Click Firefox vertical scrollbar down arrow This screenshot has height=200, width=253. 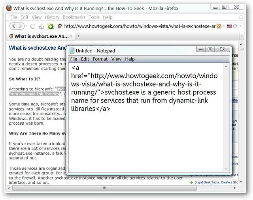(241, 182)
